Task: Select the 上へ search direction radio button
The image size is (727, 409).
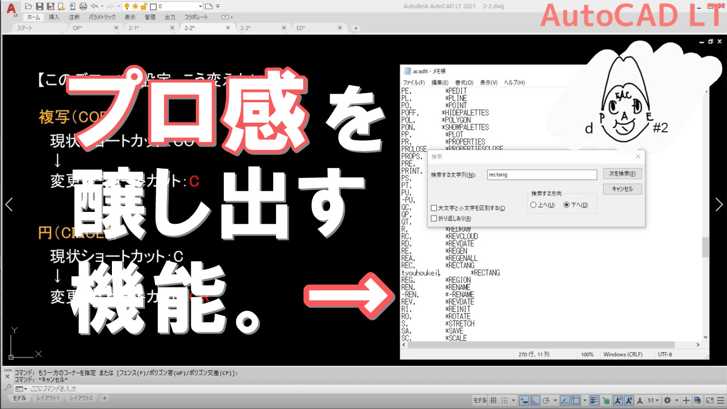Action: tap(533, 205)
